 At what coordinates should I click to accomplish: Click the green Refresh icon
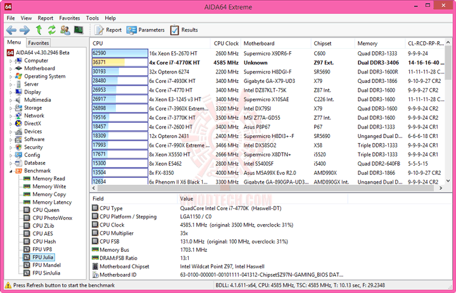click(52, 30)
